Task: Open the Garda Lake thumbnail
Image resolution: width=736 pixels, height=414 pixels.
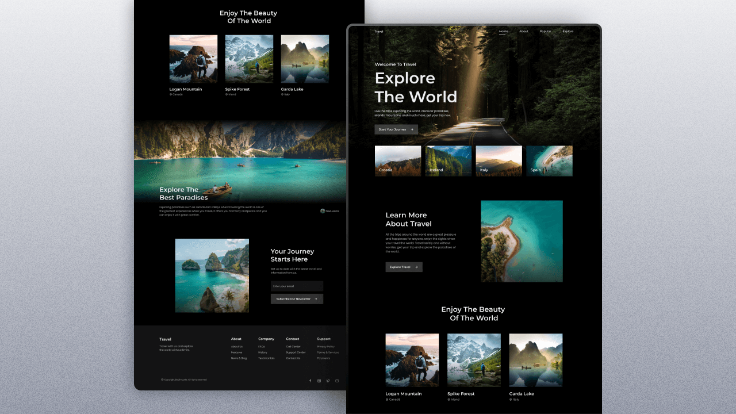Action: [x=535, y=359]
